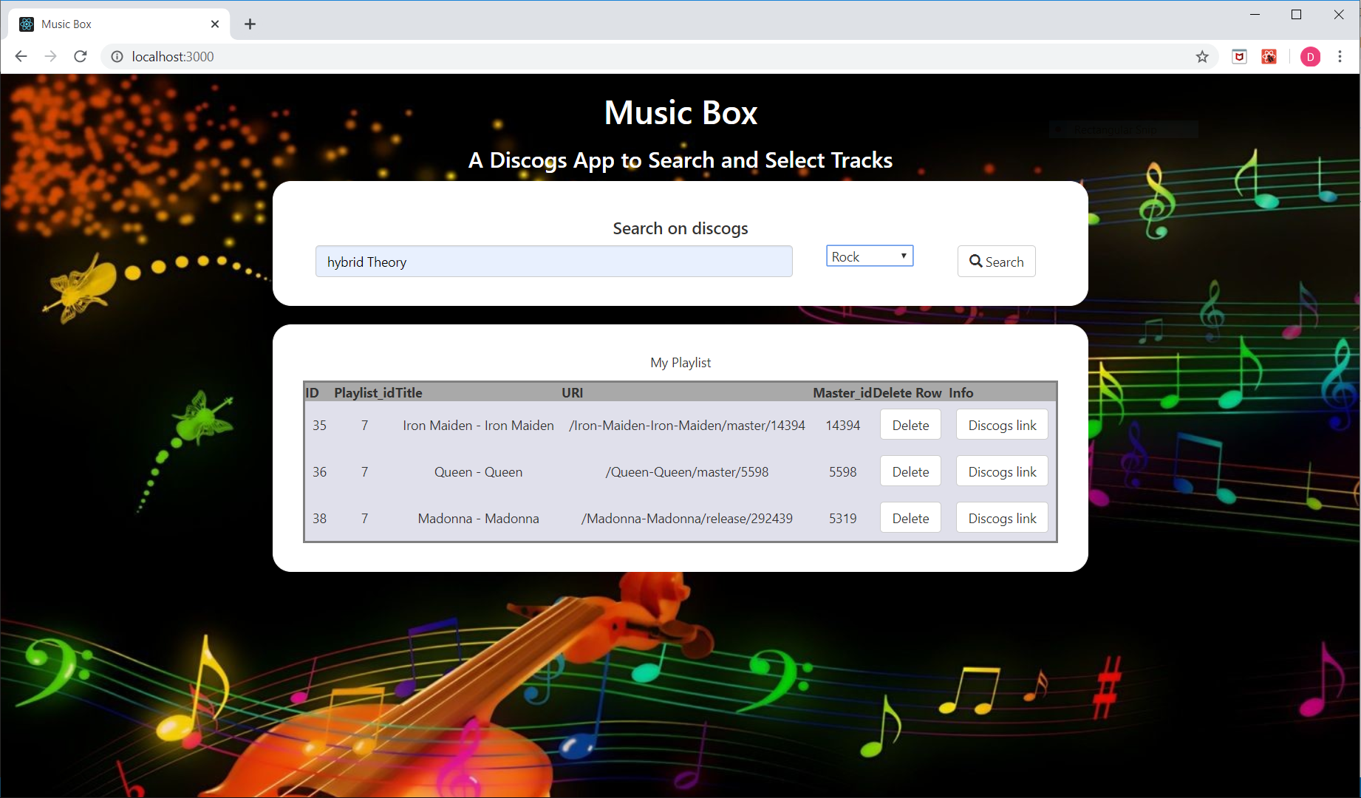This screenshot has width=1361, height=798.
Task: Click the Delete Row column header
Action: tap(907, 393)
